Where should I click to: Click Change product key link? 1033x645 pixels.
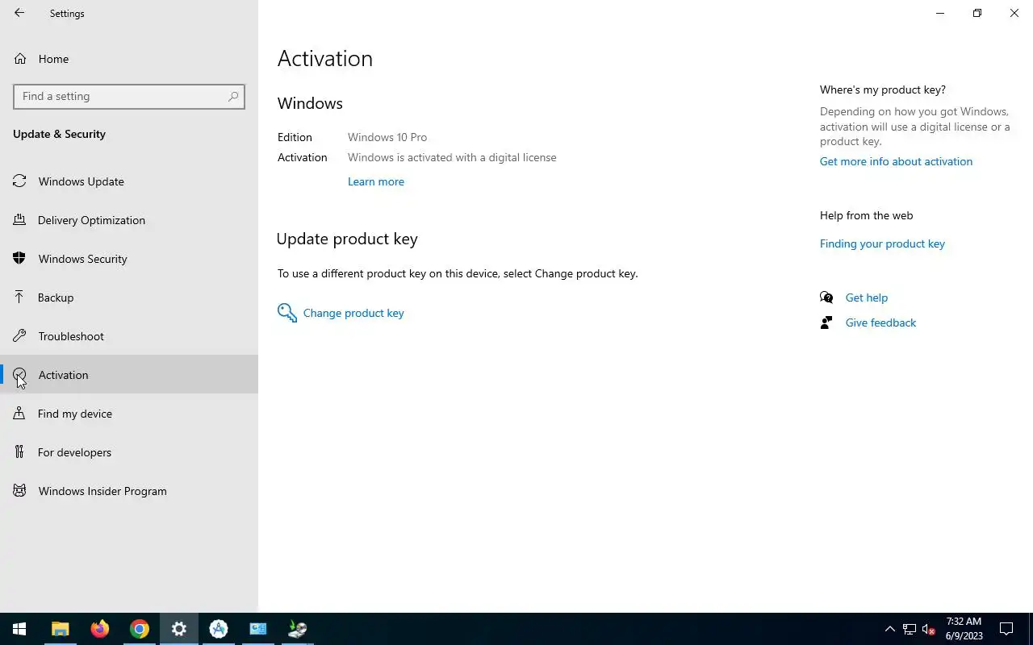click(353, 313)
